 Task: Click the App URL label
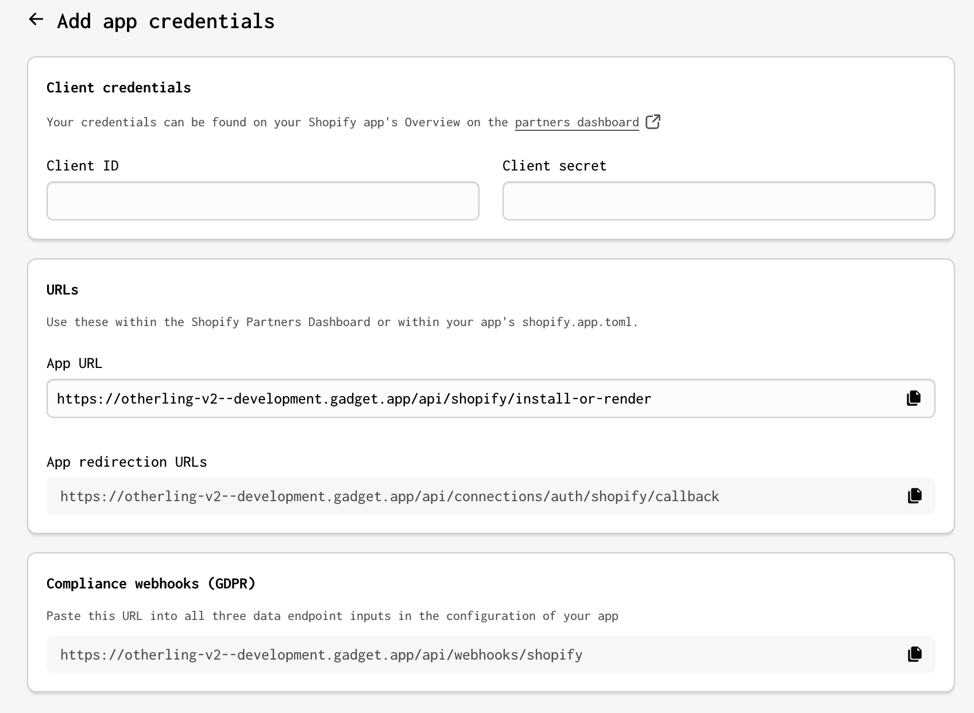(75, 363)
